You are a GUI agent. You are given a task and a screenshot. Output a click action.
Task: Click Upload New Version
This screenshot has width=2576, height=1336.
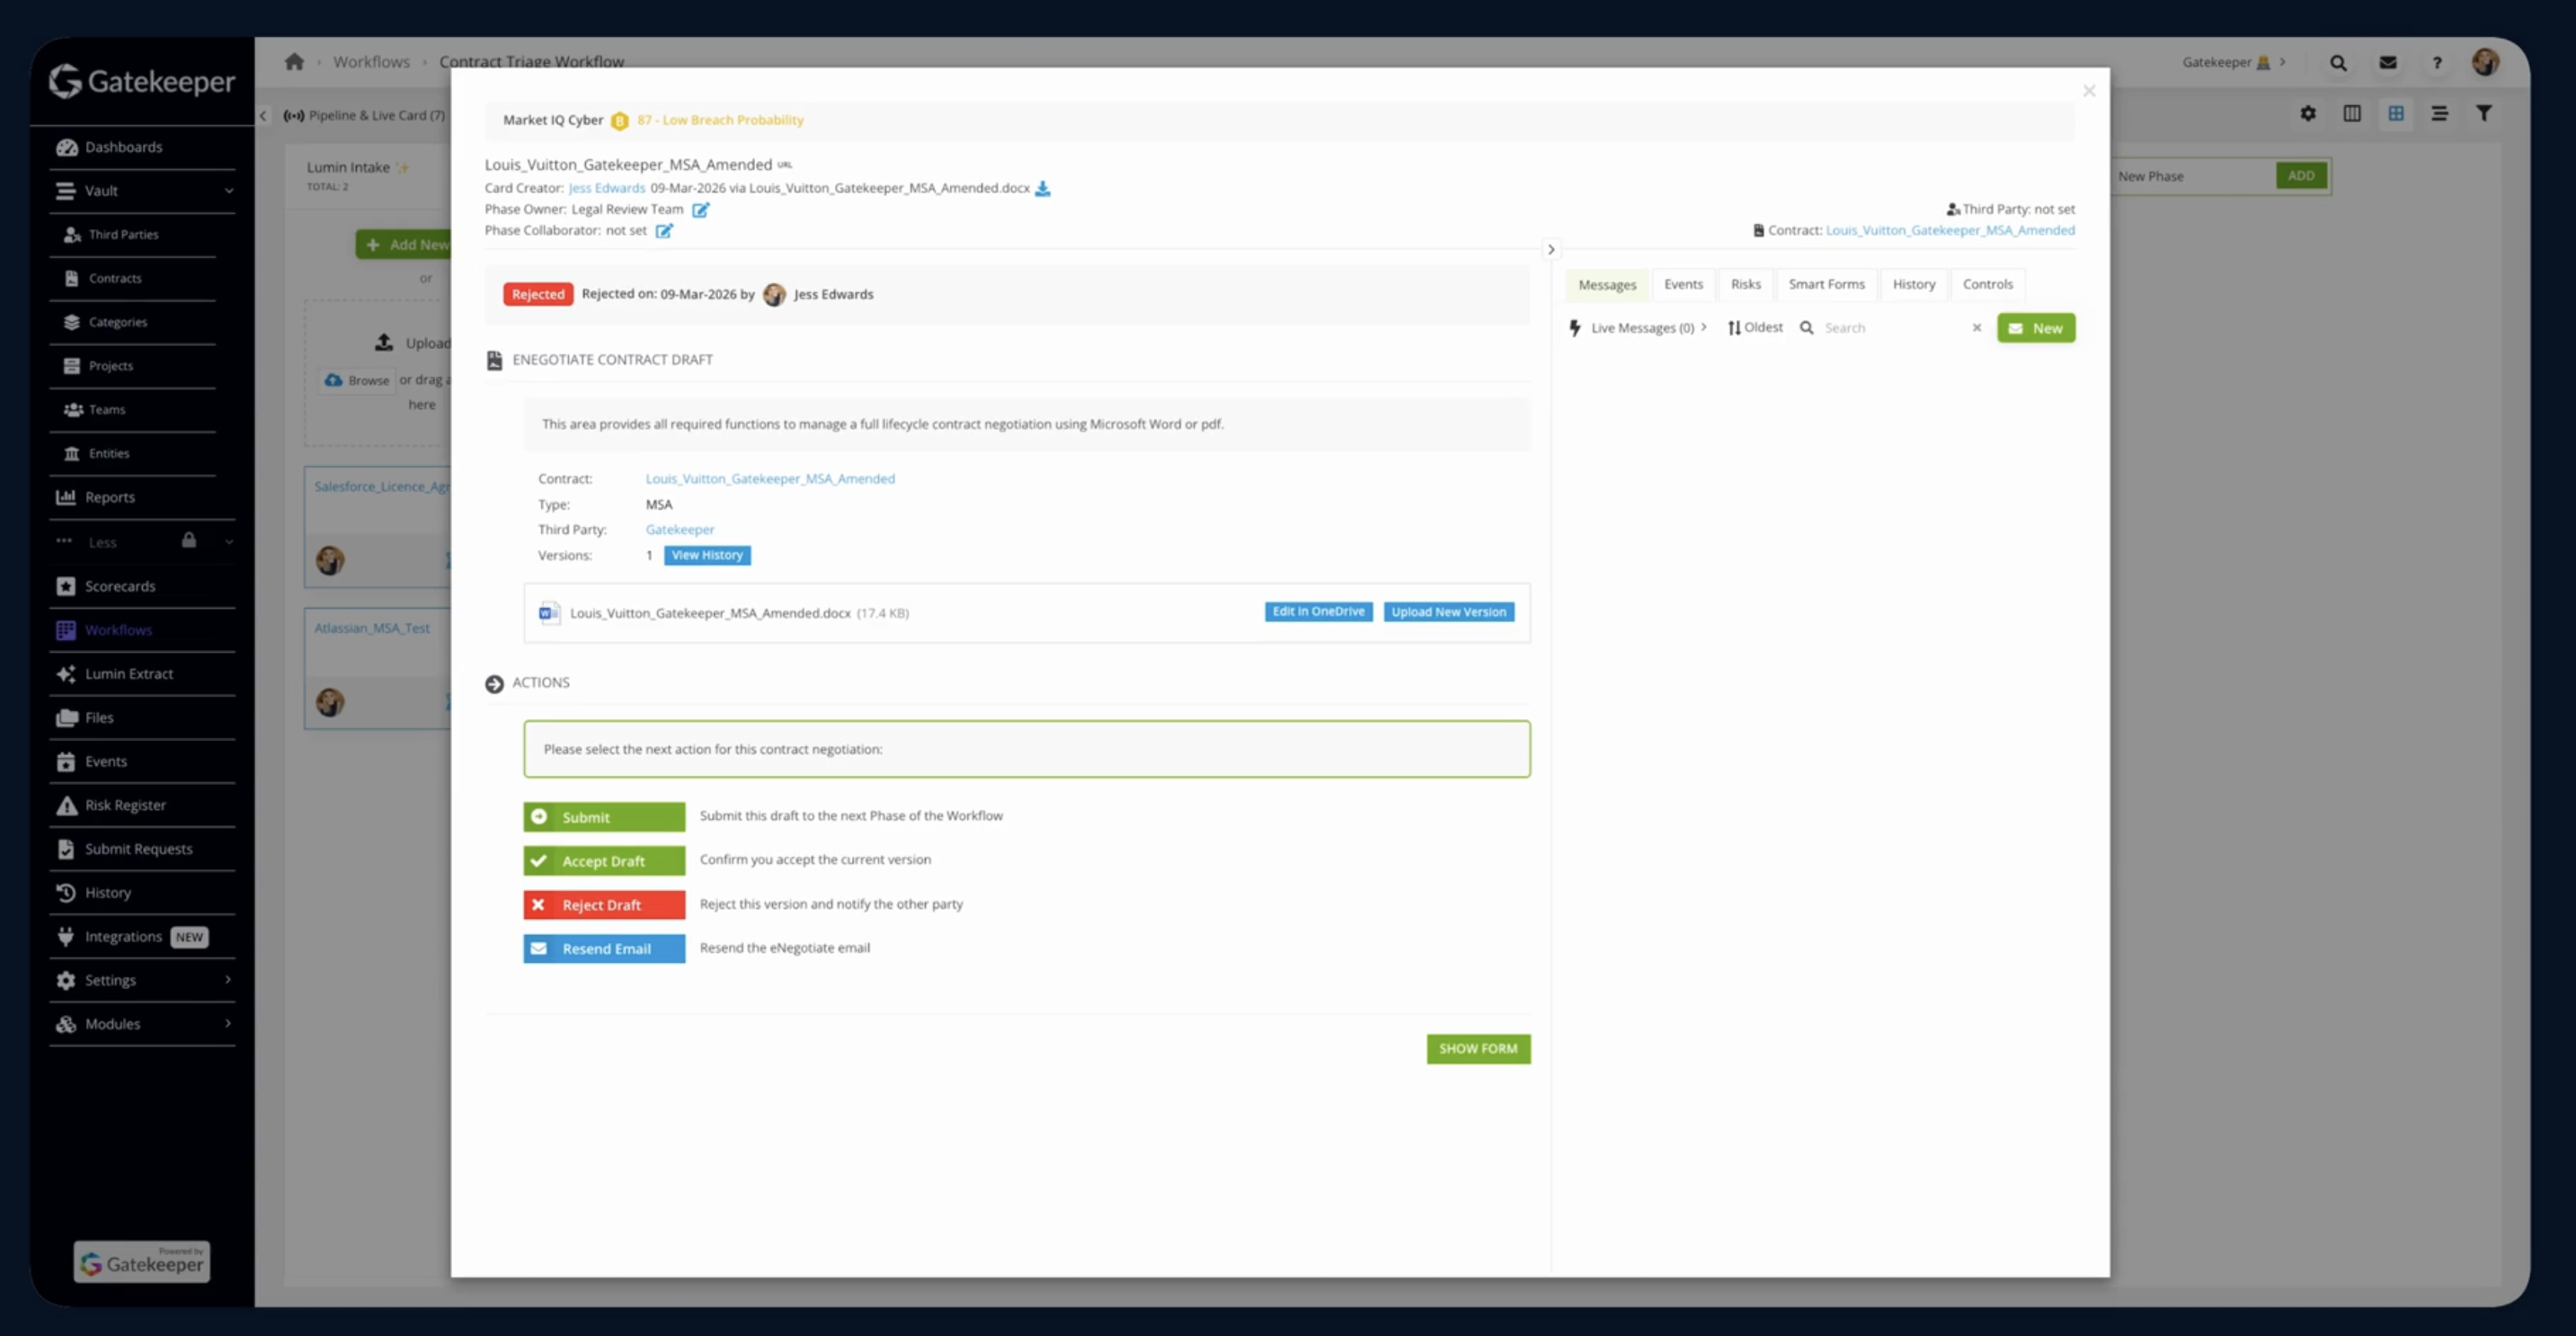point(1448,612)
